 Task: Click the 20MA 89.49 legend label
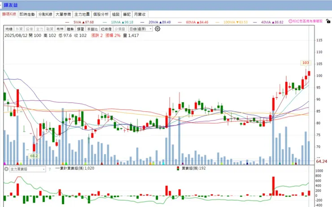point(159,22)
